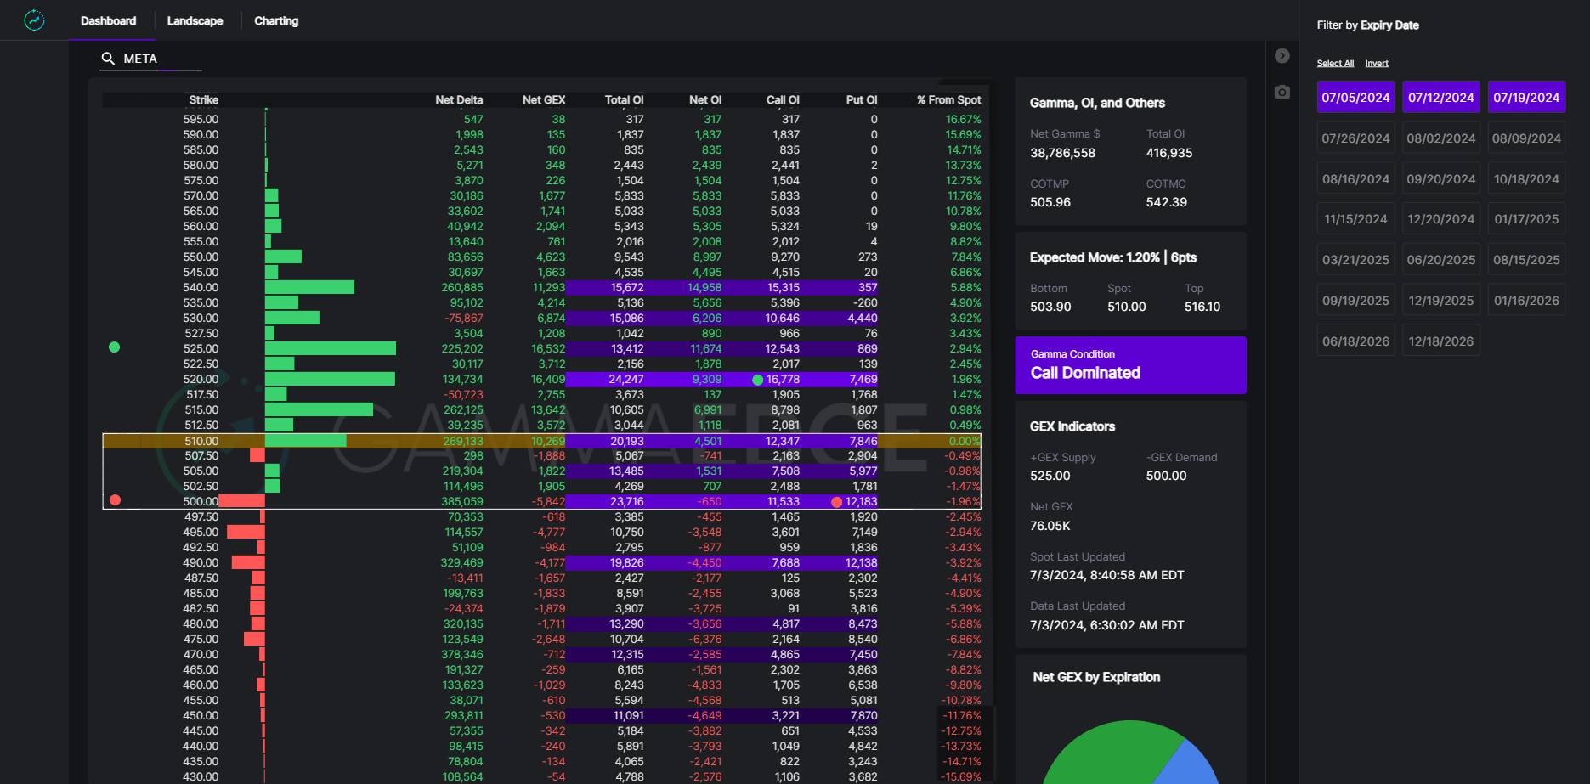Click the Strike column header
Image resolution: width=1590 pixels, height=784 pixels.
point(203,99)
